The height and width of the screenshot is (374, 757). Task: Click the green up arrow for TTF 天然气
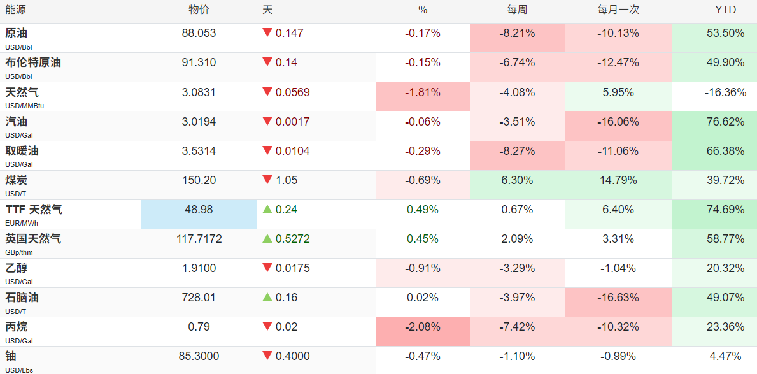[x=267, y=209]
